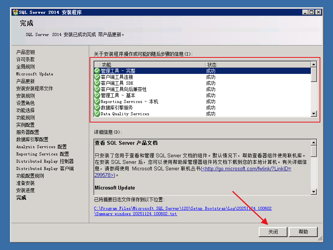Click the details pane scroll down arrow
333x250 pixels.
[314, 192]
